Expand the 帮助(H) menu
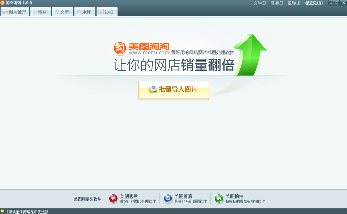The image size is (347, 214). coord(294,3)
